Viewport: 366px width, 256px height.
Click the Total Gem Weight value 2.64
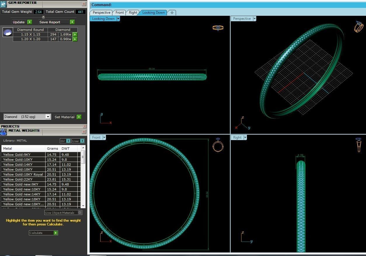(x=39, y=12)
